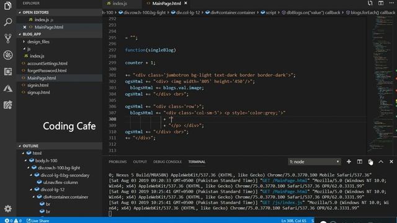Open the Output panel tab
Screen dimensions: 397x223
pyautogui.click(x=140, y=162)
